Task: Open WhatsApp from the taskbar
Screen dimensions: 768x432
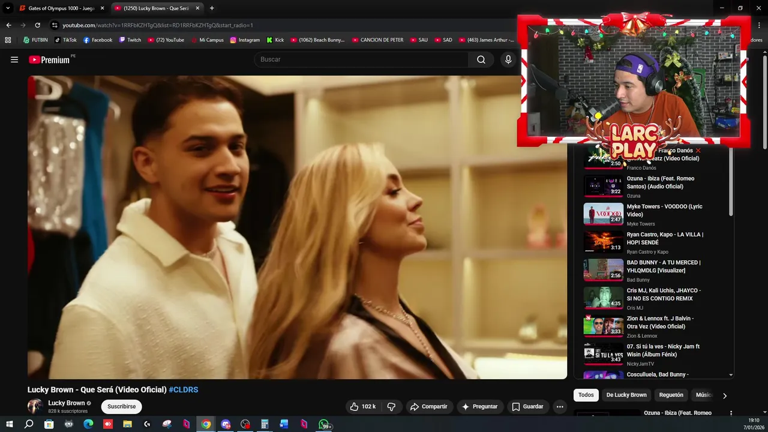Action: point(325,424)
